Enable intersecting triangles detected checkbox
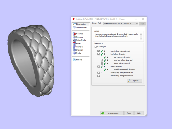This screenshot has width=172, height=129. pos(99,76)
